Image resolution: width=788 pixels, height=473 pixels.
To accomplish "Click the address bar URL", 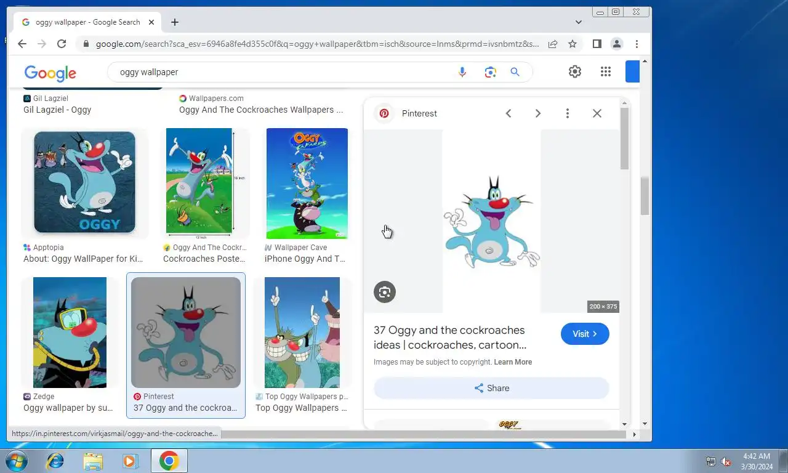I will pyautogui.click(x=317, y=44).
